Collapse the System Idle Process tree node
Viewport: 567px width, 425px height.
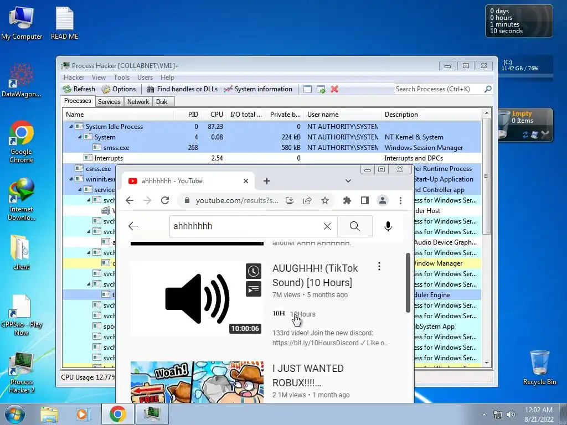pyautogui.click(x=71, y=127)
